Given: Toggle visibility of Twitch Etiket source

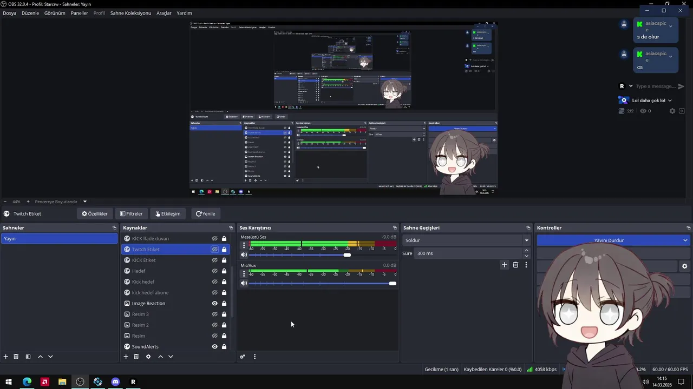Looking at the screenshot, I should tap(214, 249).
